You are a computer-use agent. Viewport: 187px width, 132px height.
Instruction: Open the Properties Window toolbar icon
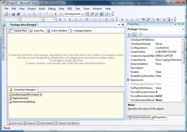[92, 14]
